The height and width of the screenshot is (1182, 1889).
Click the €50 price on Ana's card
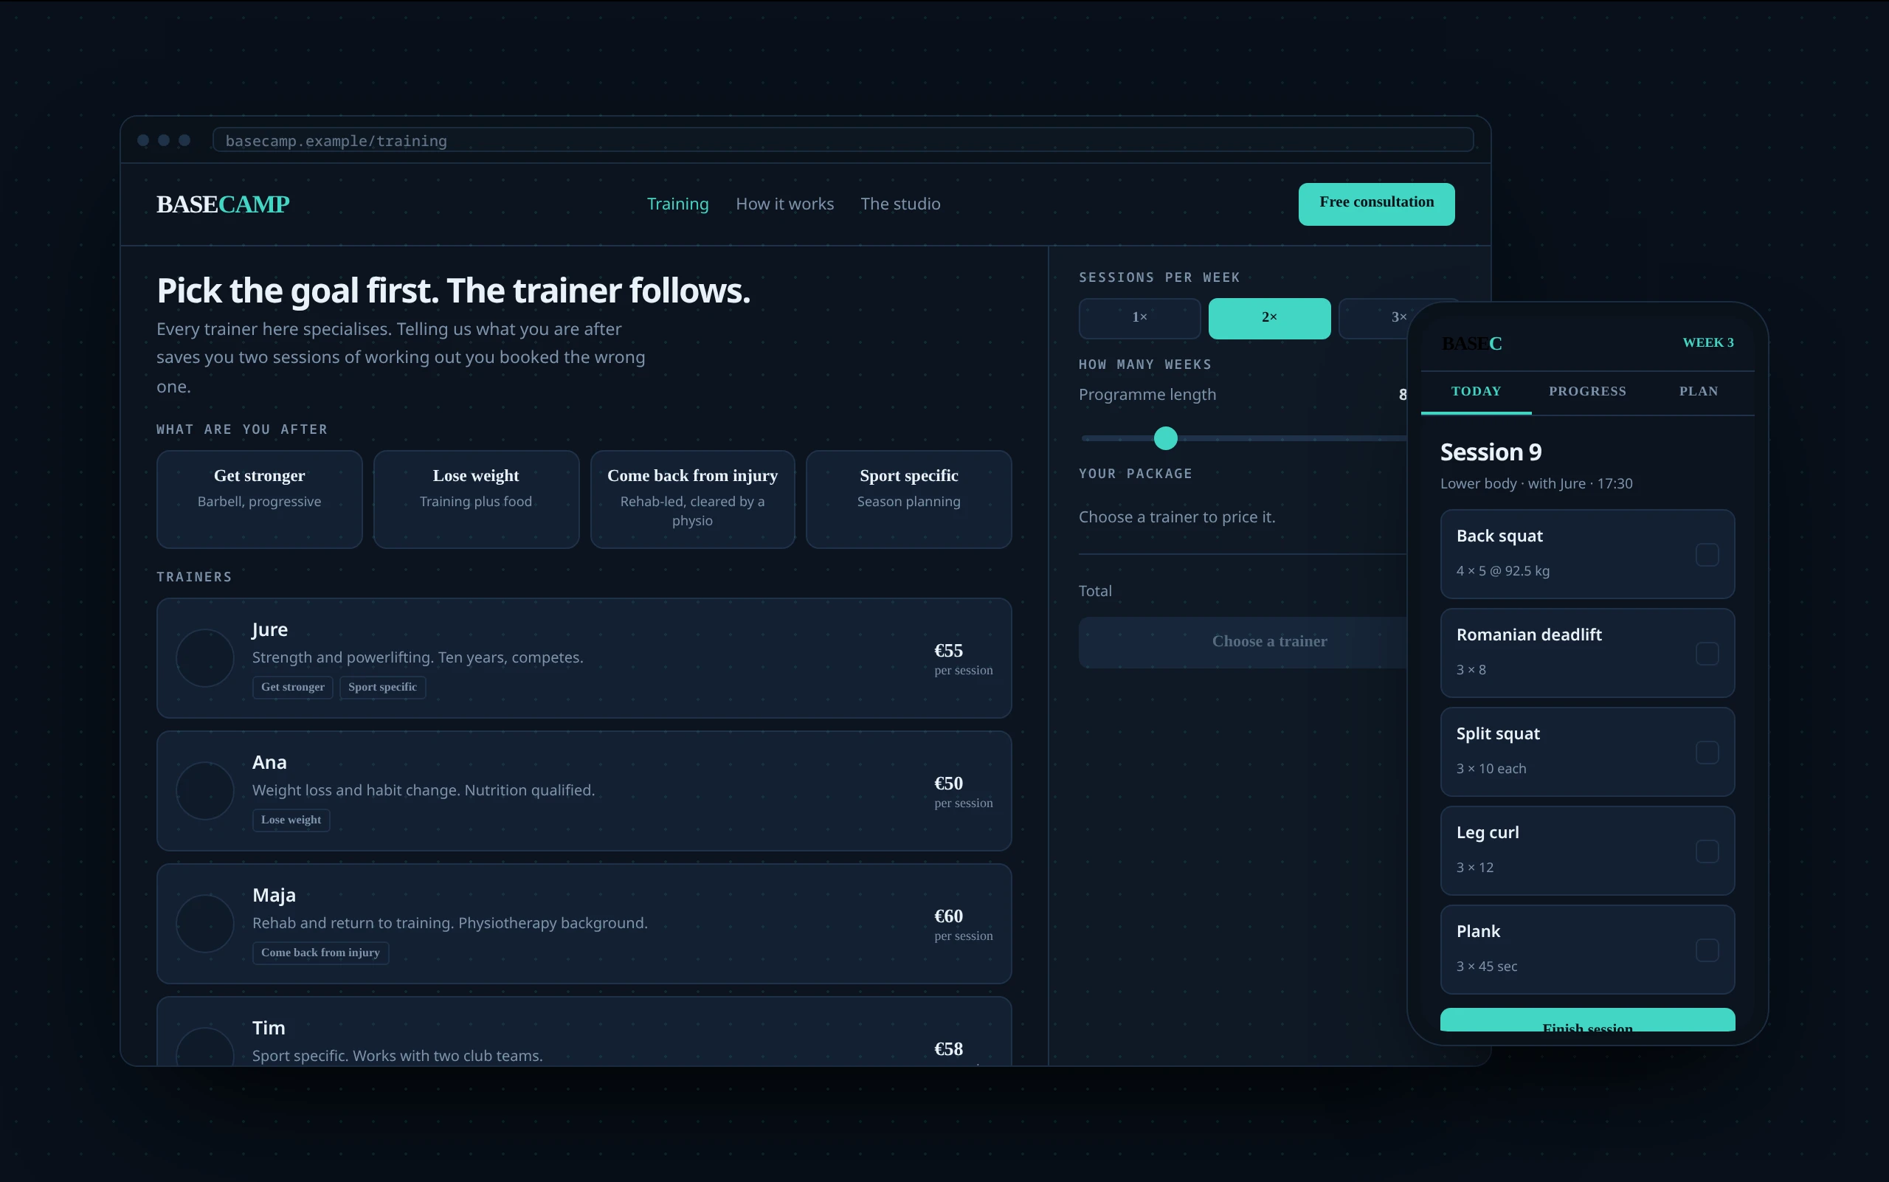tap(948, 784)
